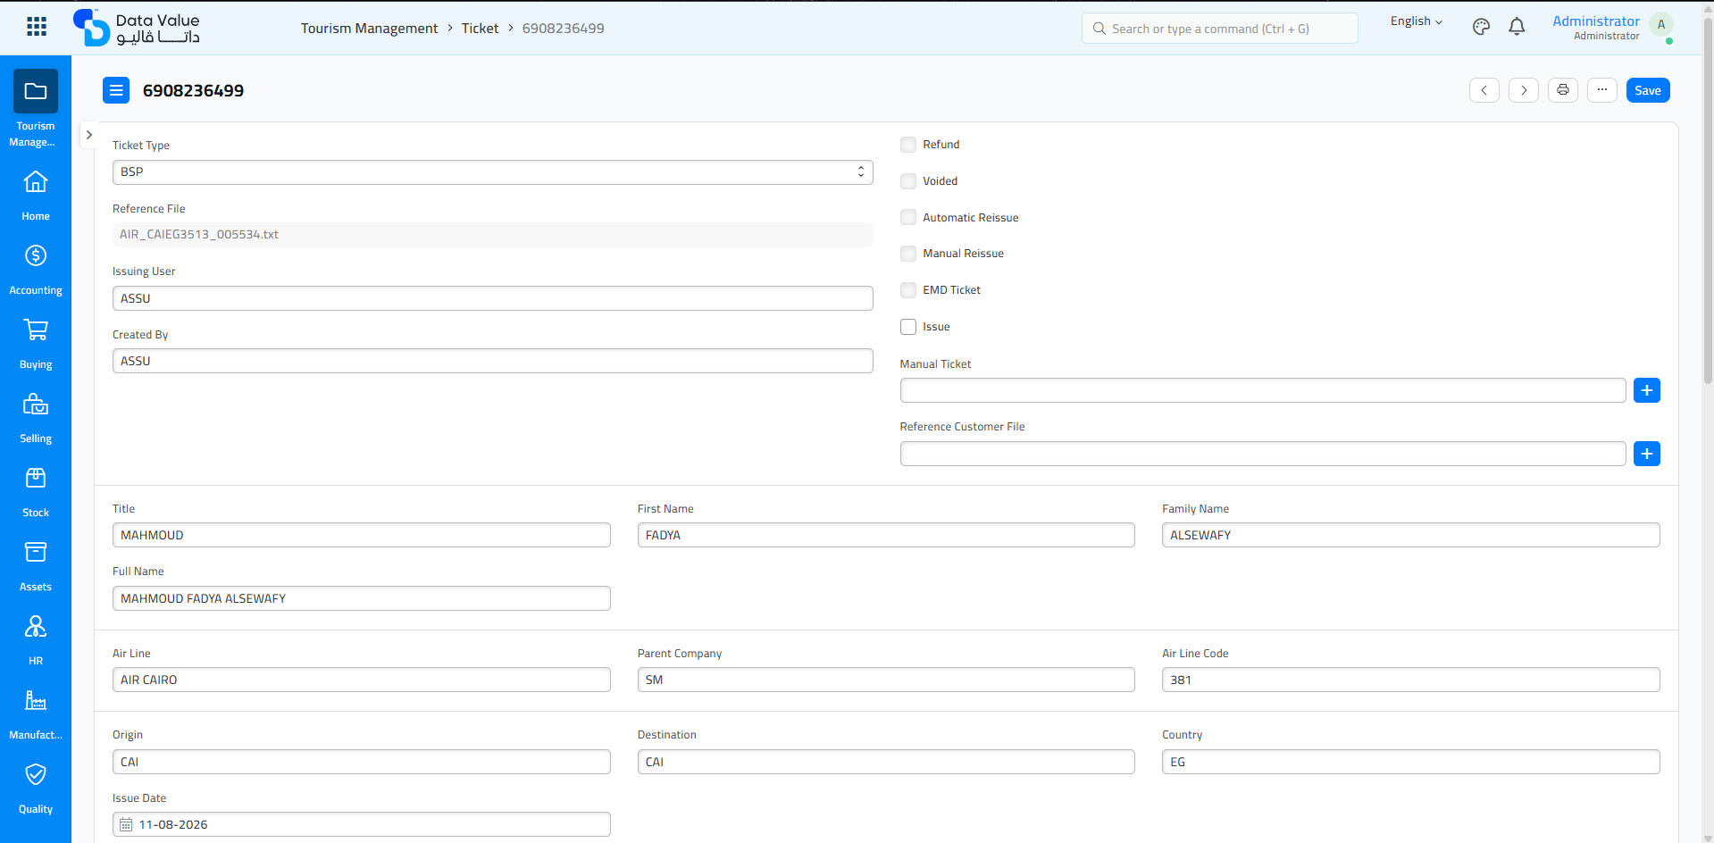Image resolution: width=1714 pixels, height=843 pixels.
Task: Edit the Destination field
Action: [x=886, y=762]
